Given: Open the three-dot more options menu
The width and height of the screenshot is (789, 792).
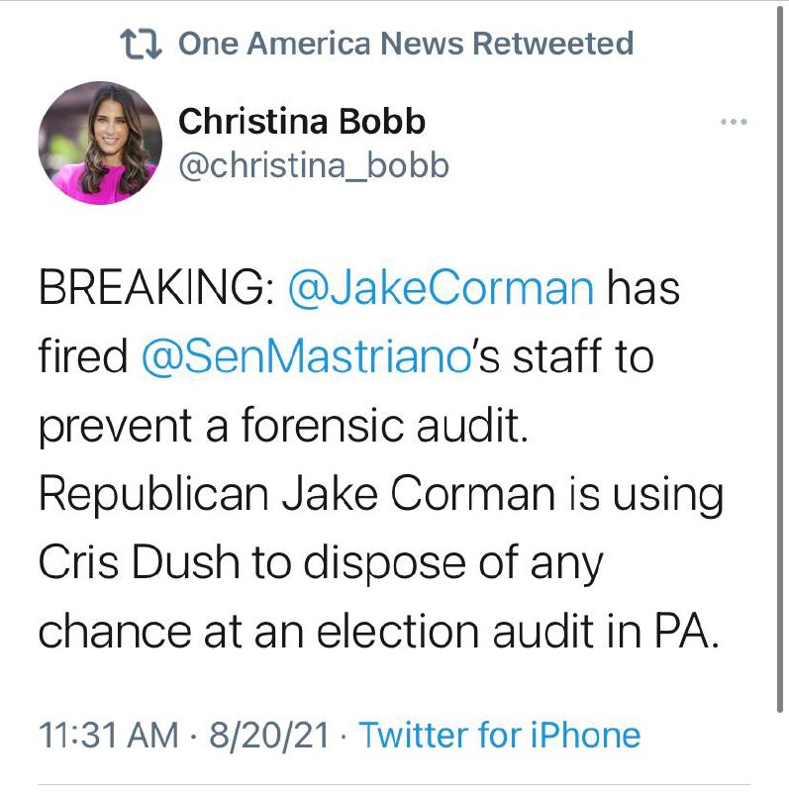Looking at the screenshot, I should click(x=733, y=122).
